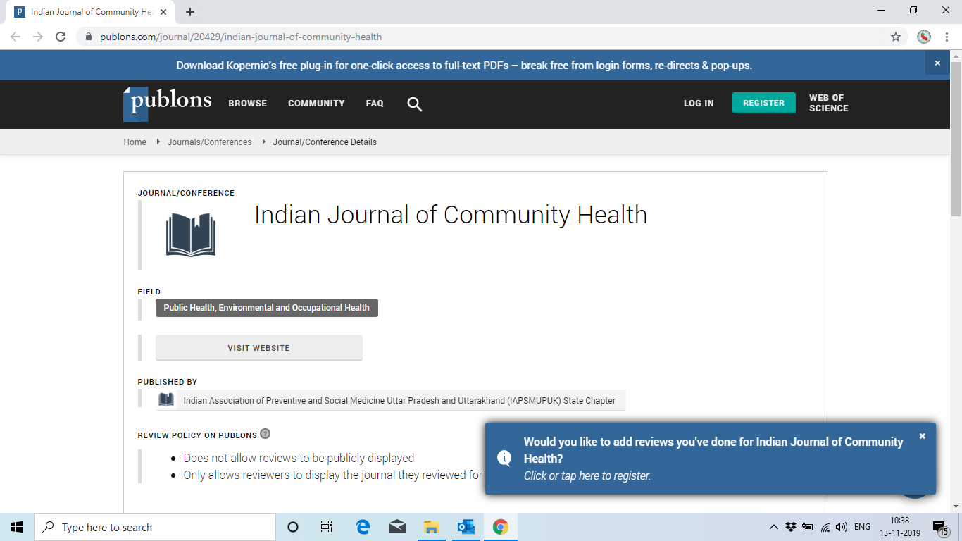
Task: Click the Windows taskbar search box
Action: pos(155,527)
